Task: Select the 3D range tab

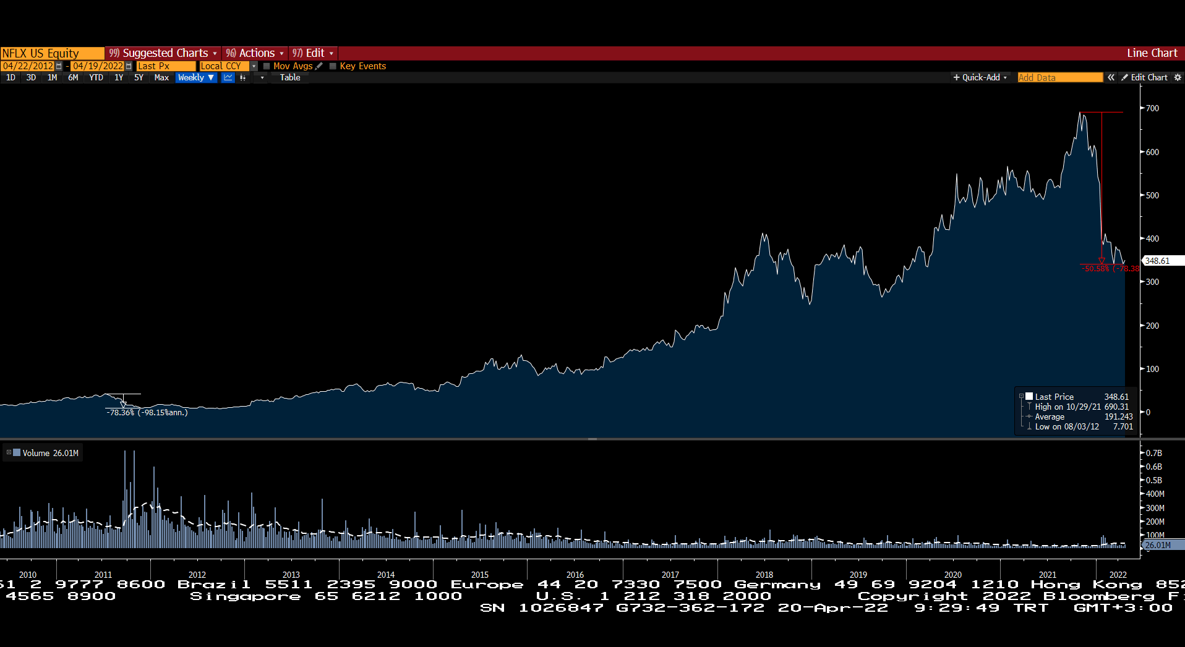Action: (31, 77)
